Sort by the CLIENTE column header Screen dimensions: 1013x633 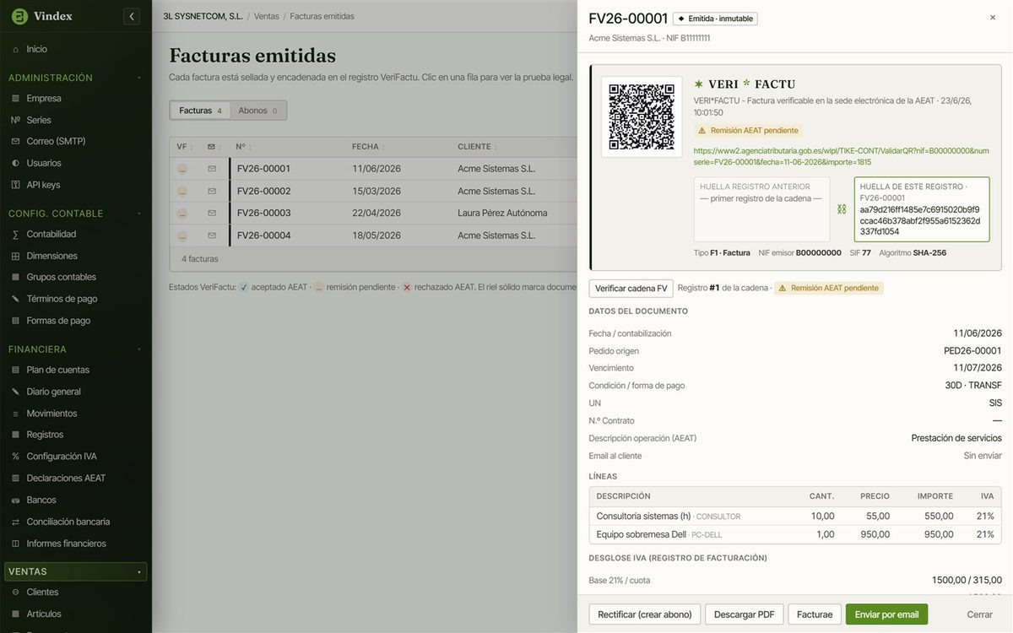[x=478, y=147]
